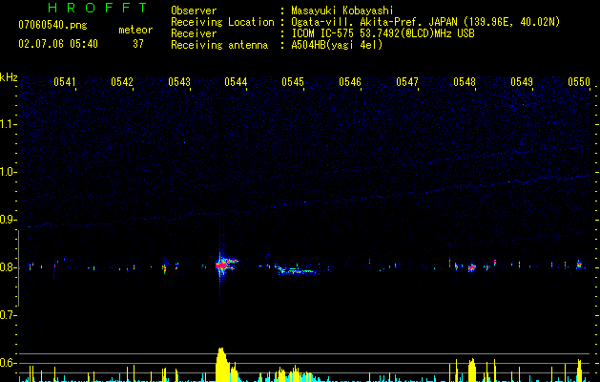The image size is (600, 382).
Task: Click the date stamp 02.07.06 05:40
Action: 58,44
